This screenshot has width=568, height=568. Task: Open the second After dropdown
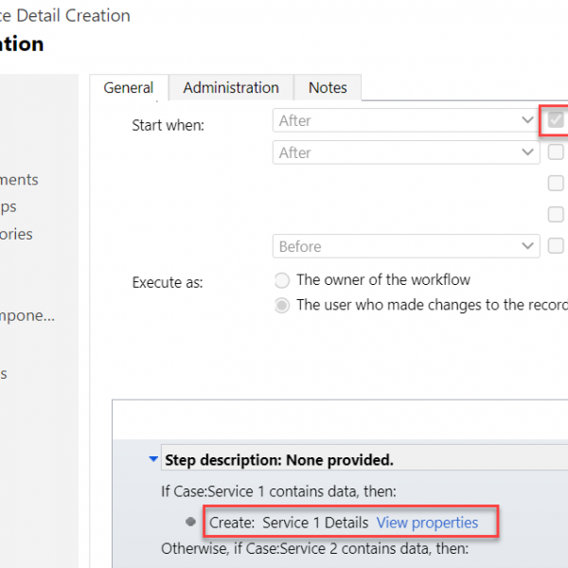[406, 152]
